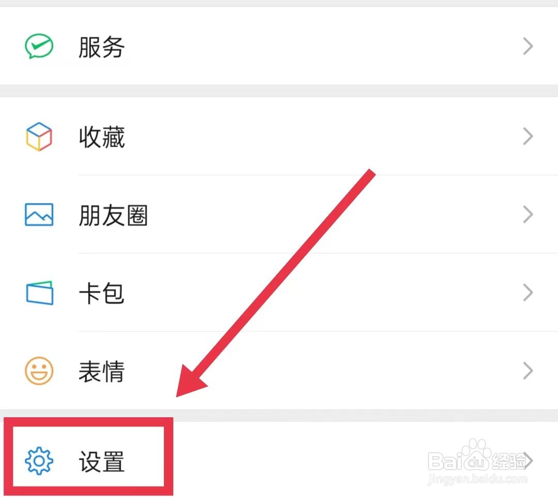Open the 服务 menu entry

(279, 46)
